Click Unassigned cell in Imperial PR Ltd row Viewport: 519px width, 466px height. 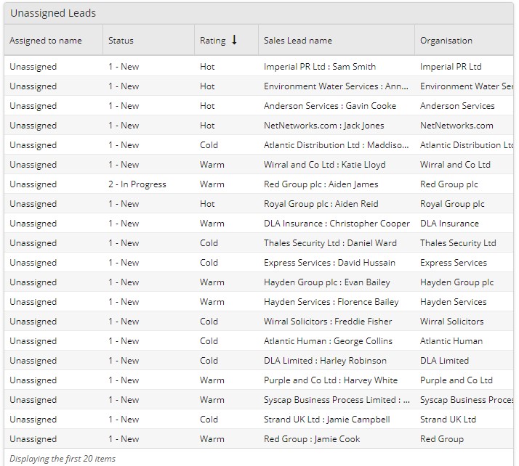(33, 67)
